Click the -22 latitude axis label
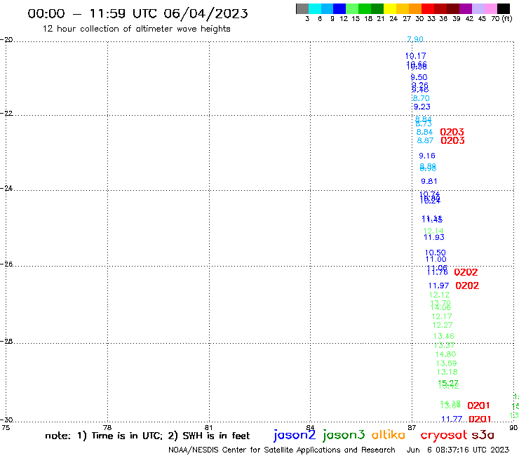This screenshot has width=519, height=456. coord(6,113)
